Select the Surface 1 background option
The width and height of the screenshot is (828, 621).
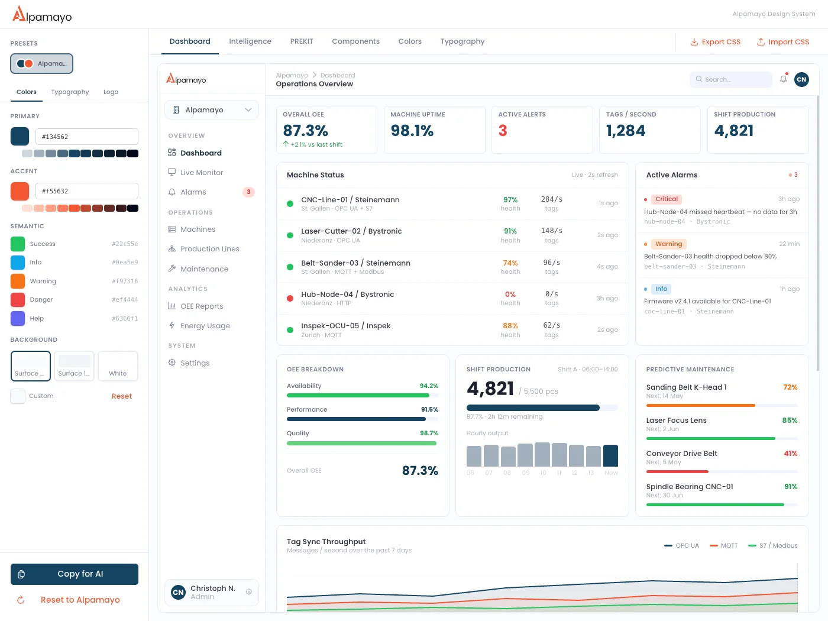75,366
